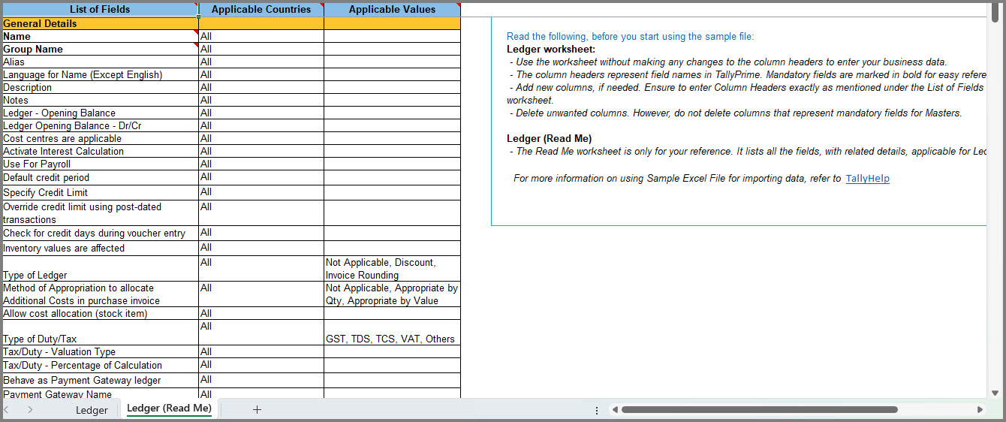This screenshot has width=1006, height=422.
Task: Select the General Details orange section row
Action: pyautogui.click(x=231, y=23)
